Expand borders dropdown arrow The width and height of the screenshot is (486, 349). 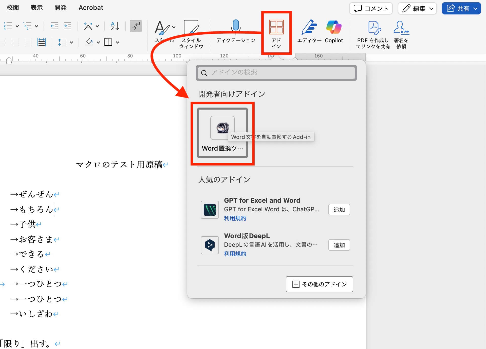118,42
